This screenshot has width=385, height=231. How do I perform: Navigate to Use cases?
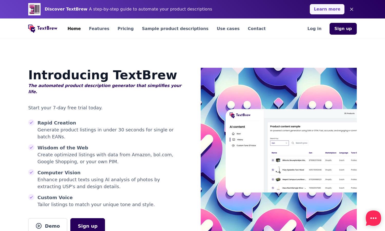(x=228, y=28)
